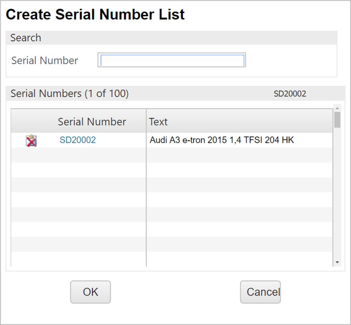Click the scrollbar down arrow
Viewport: 351px width, 325px height.
click(337, 262)
